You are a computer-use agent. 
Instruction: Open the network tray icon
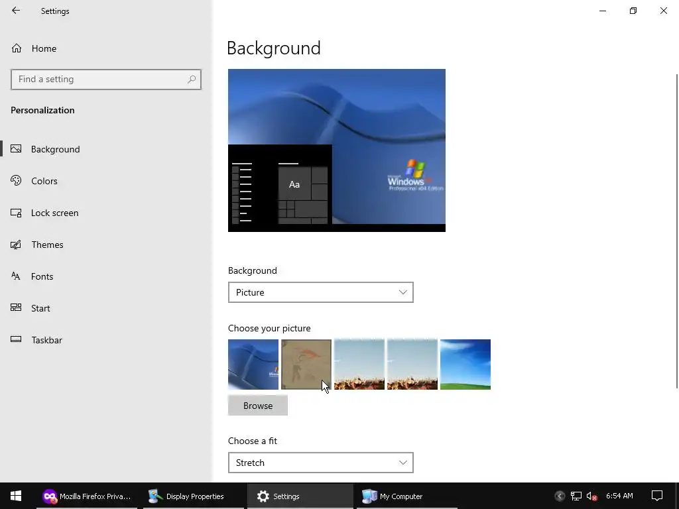point(576,496)
